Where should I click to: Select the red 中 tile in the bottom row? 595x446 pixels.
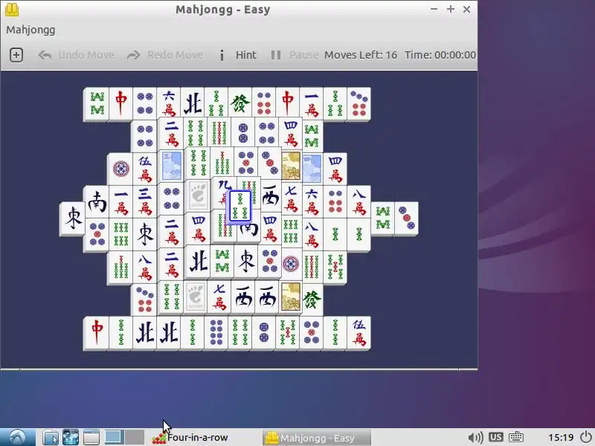coord(97,332)
